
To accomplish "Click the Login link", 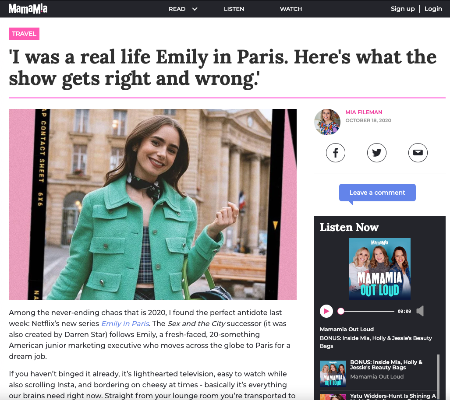I will pyautogui.click(x=433, y=9).
